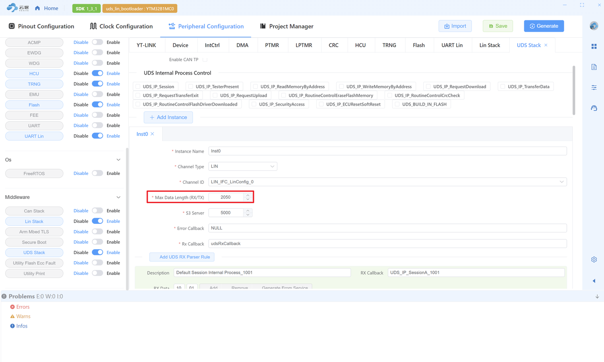The image size is (604, 362).
Task: Open the grid view icon in the right sidebar
Action: point(594,46)
